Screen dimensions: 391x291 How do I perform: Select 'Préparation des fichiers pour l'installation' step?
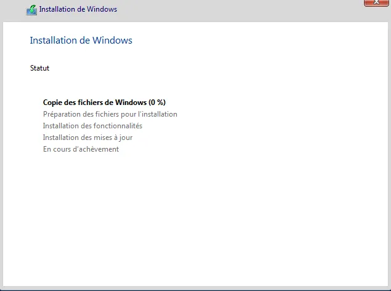[x=110, y=114]
